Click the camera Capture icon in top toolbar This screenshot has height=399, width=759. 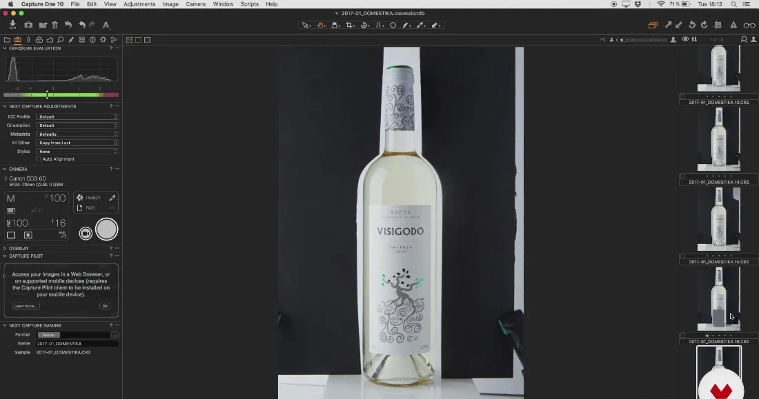[x=28, y=25]
